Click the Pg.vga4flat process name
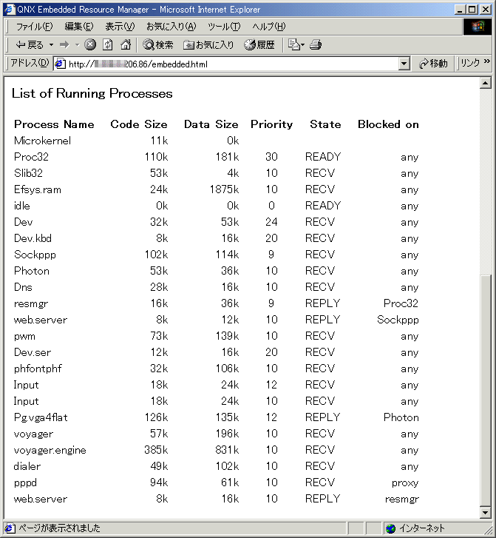Viewport: 496px width, 538px height. (41, 417)
